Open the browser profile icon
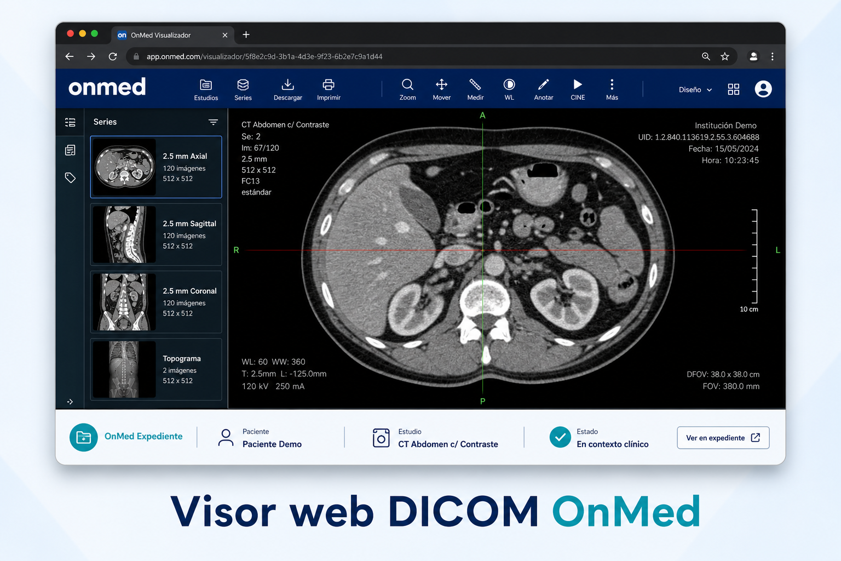Screen dimensions: 841x561 (x=753, y=56)
